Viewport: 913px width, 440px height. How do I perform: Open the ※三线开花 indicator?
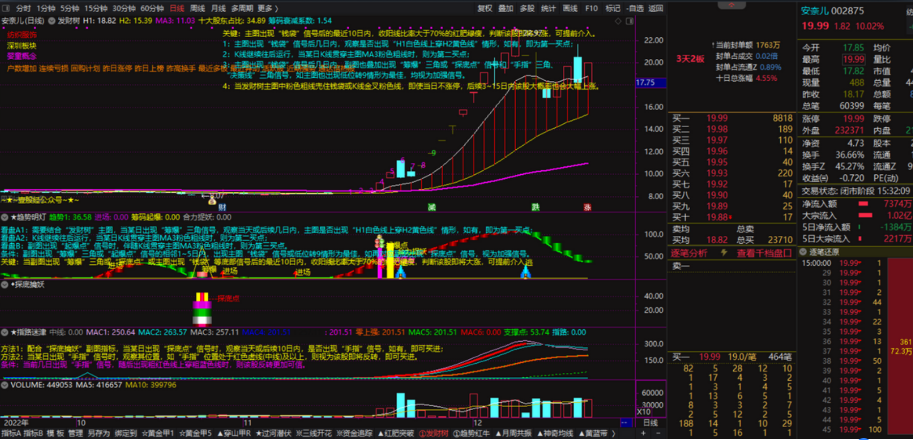(x=313, y=433)
